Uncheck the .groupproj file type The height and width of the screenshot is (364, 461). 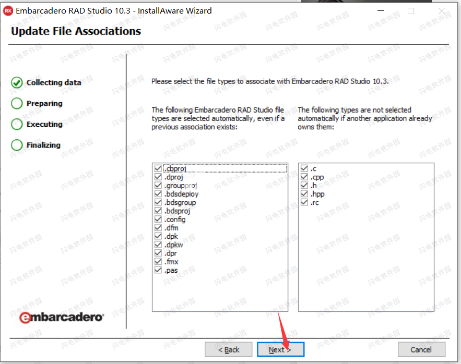tap(158, 185)
